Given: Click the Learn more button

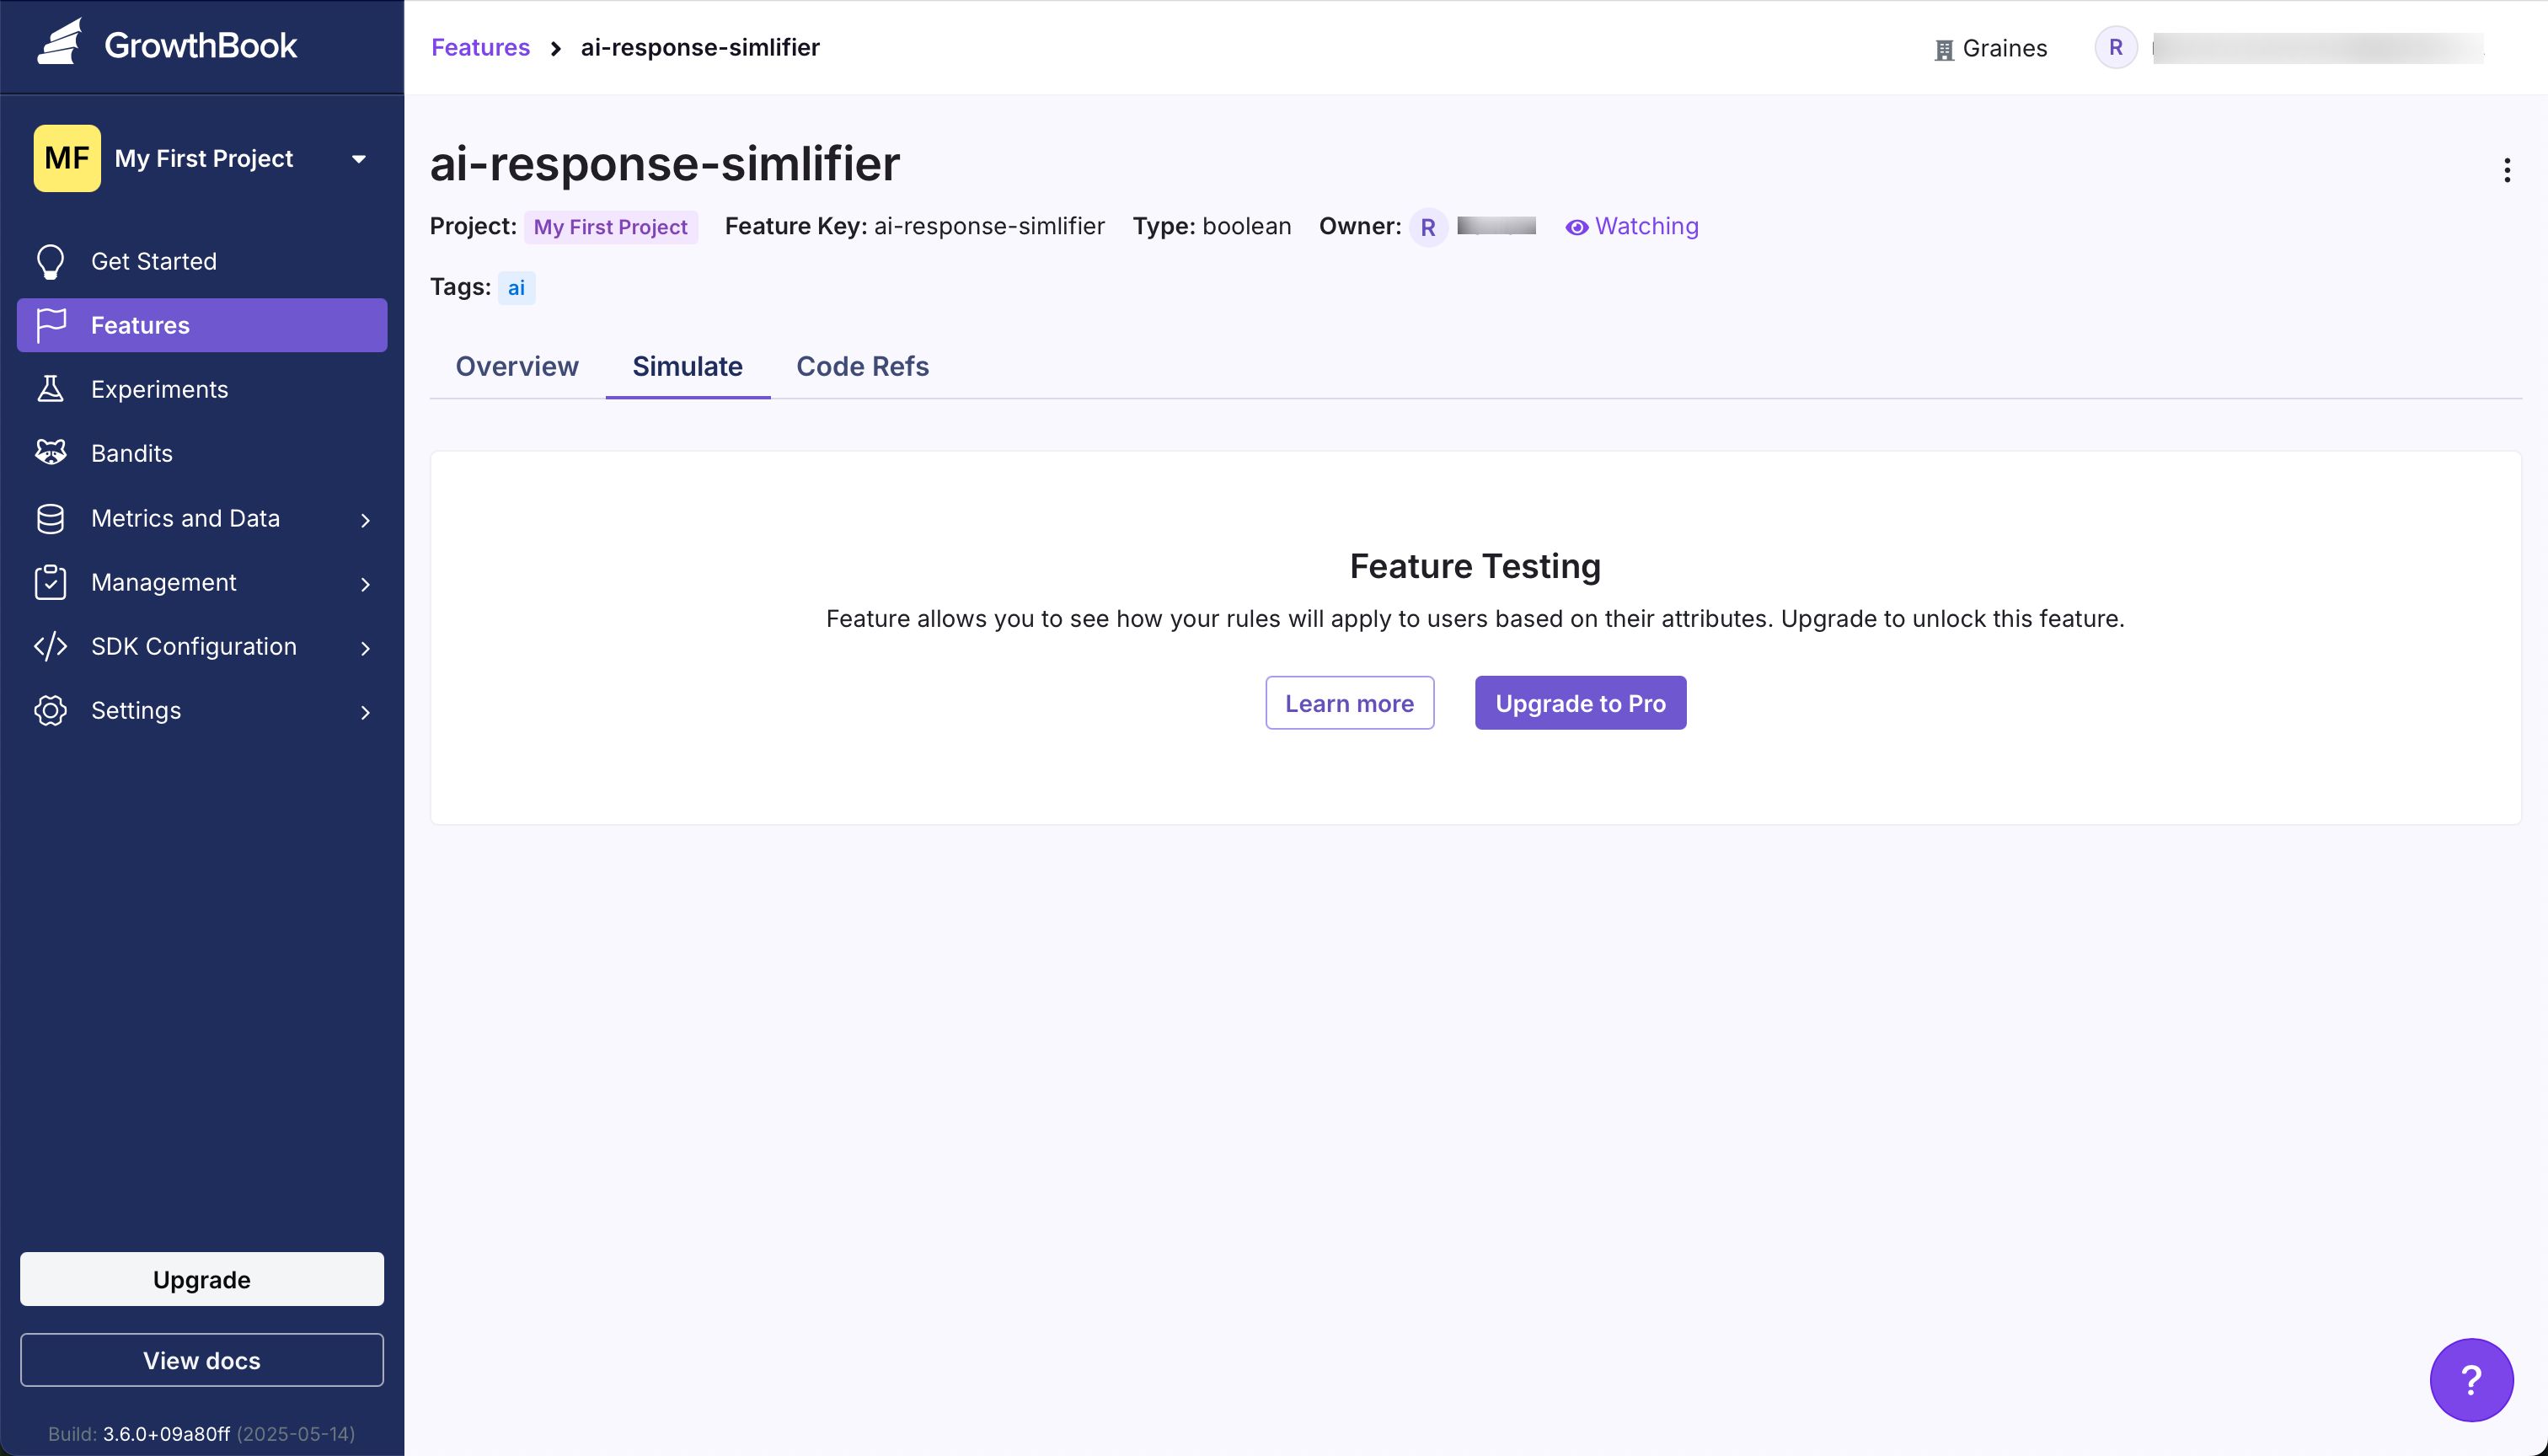Looking at the screenshot, I should click(1349, 703).
